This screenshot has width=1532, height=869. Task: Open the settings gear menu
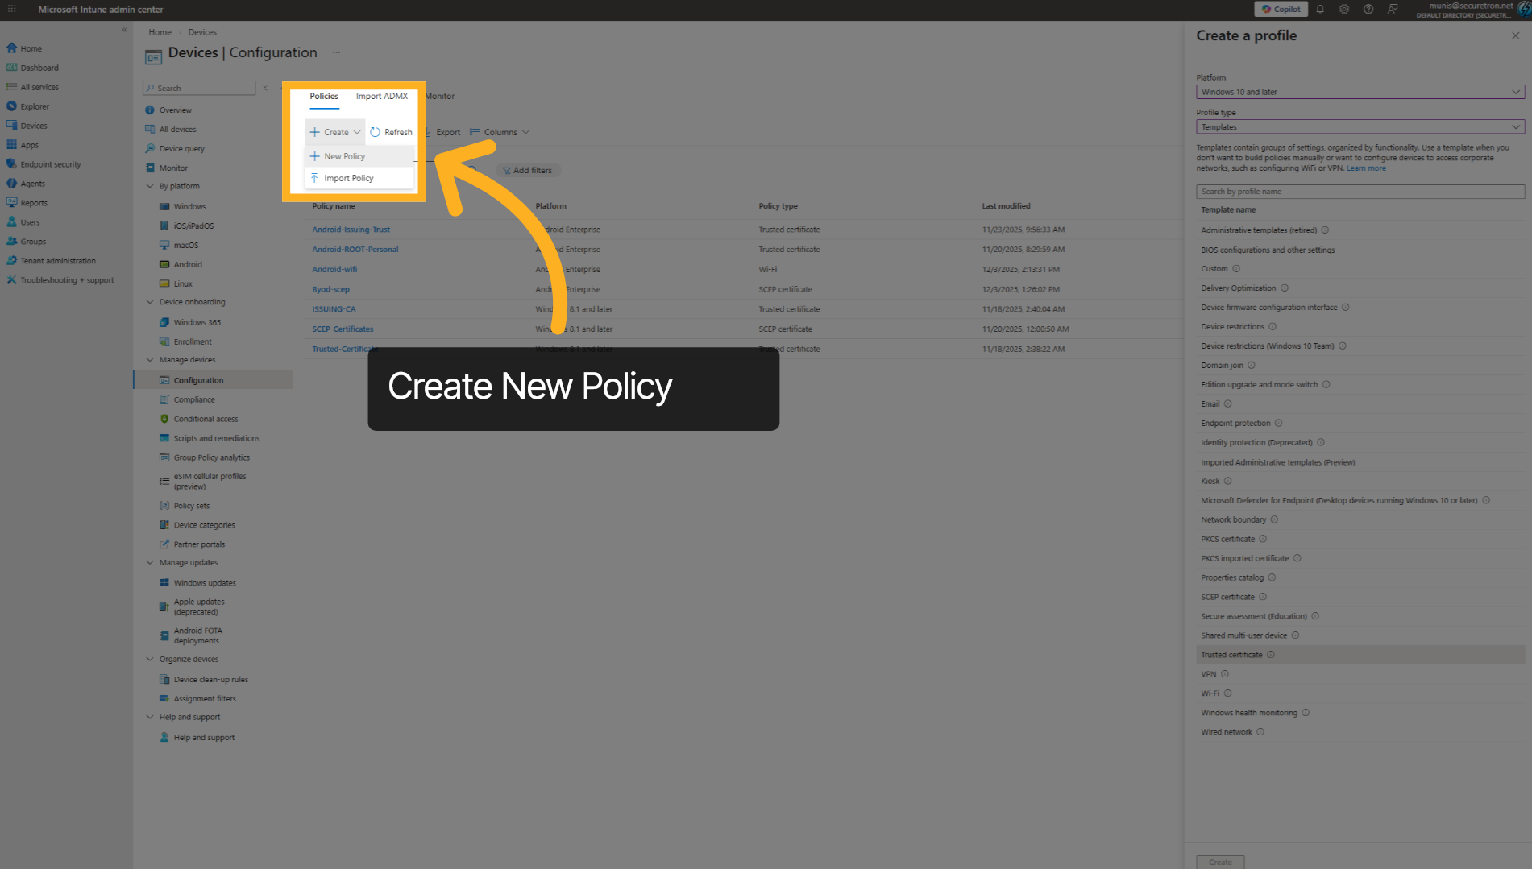[x=1343, y=9]
